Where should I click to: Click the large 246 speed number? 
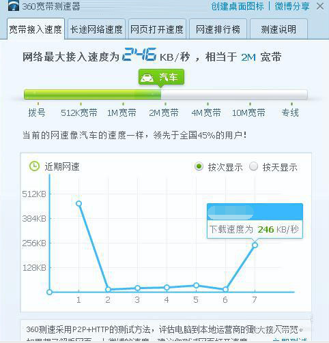139,55
